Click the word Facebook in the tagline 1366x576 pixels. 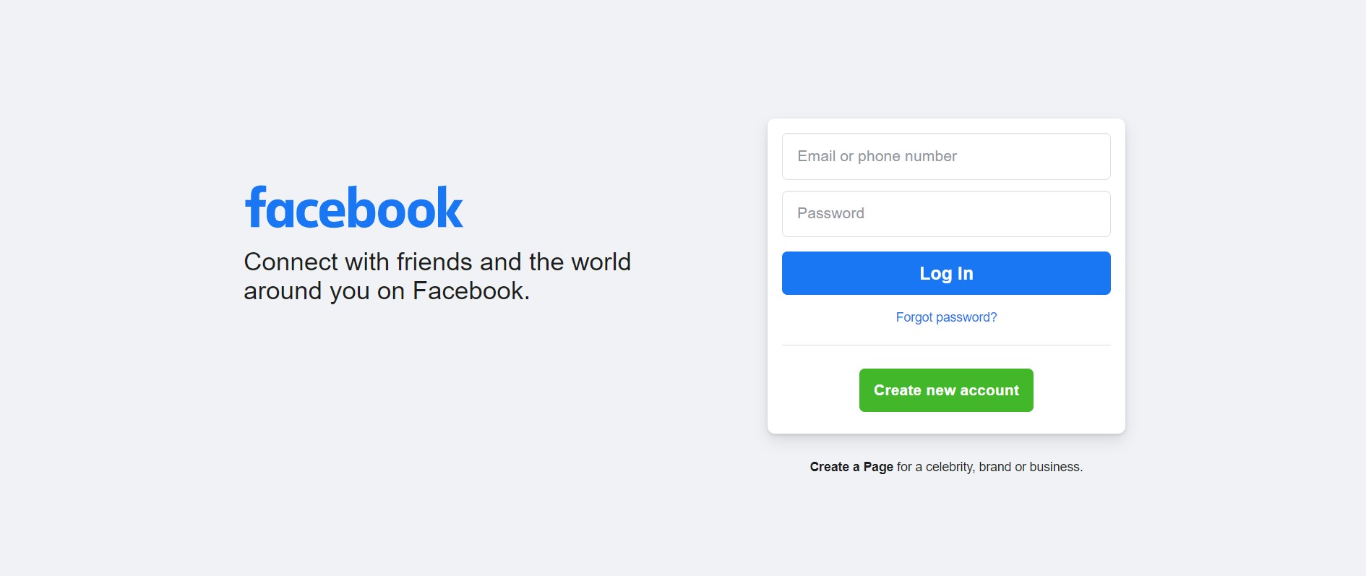(x=471, y=291)
